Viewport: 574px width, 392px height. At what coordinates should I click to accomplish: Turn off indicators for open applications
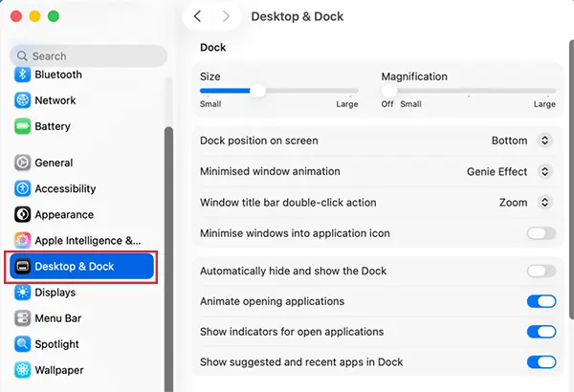point(541,332)
